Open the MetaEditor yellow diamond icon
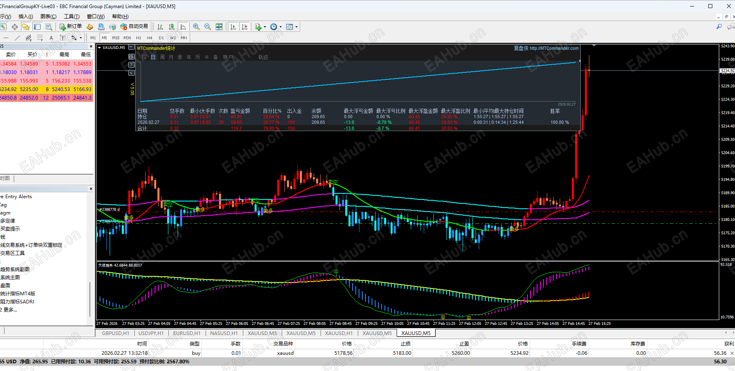The height and width of the screenshot is (371, 735). pos(90,27)
